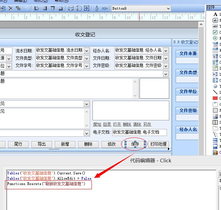Viewport: 221px width, 210px height.
Task: Click the 删除 button next to 新增
Action: point(88,144)
